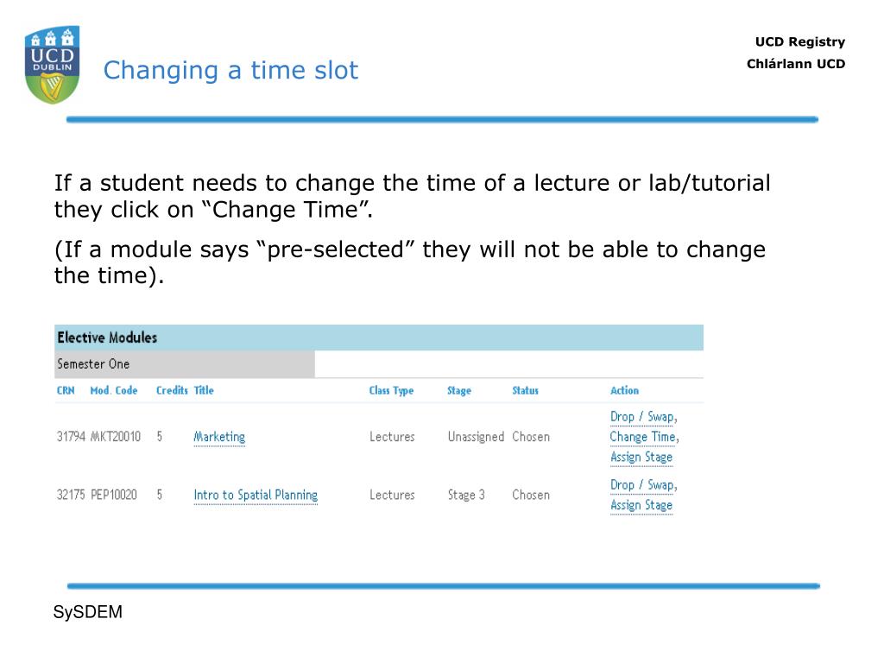Screen dimensions: 884x663
Task: Sort by the CRN column header
Action: click(x=66, y=390)
